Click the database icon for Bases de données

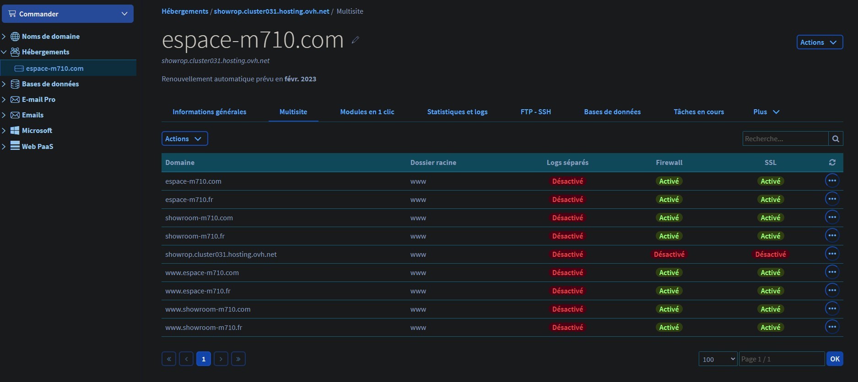15,84
